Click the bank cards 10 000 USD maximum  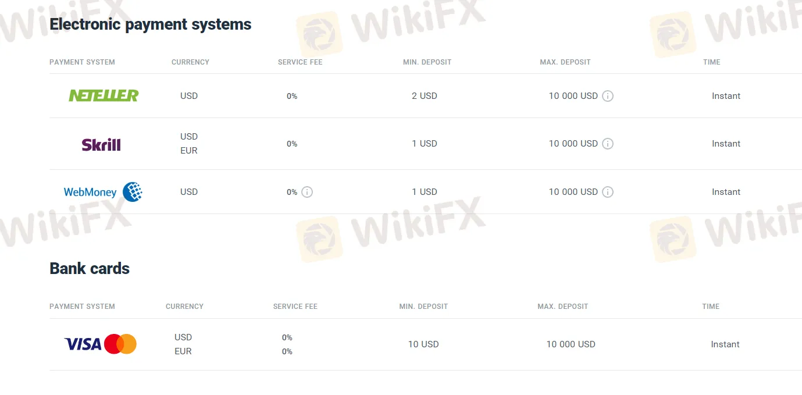tap(571, 344)
